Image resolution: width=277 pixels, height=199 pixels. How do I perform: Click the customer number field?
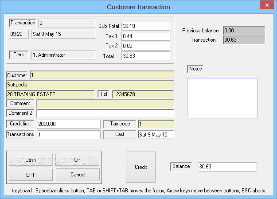pos(102,75)
